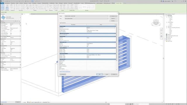Collapse Floor Plans in Project Browser
This screenshot has height=105, width=187.
point(167,17)
